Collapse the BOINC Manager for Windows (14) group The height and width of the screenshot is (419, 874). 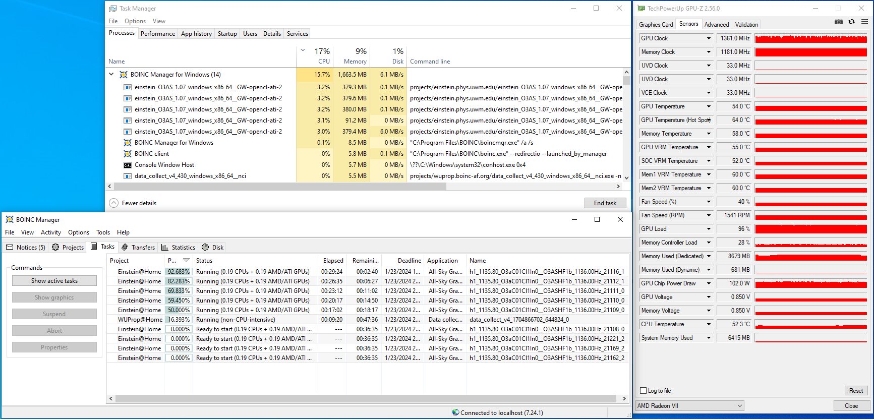tap(111, 74)
